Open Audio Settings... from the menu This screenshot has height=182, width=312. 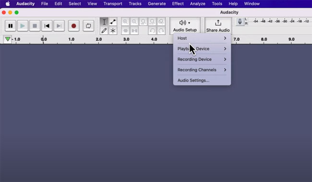click(202, 80)
